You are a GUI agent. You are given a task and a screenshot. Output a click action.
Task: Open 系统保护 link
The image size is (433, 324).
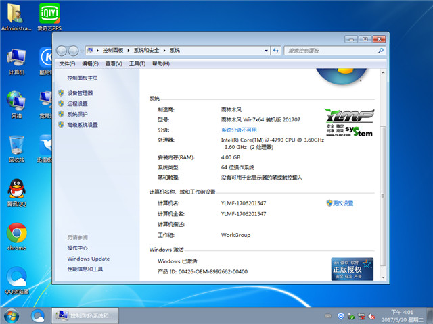[x=77, y=114]
